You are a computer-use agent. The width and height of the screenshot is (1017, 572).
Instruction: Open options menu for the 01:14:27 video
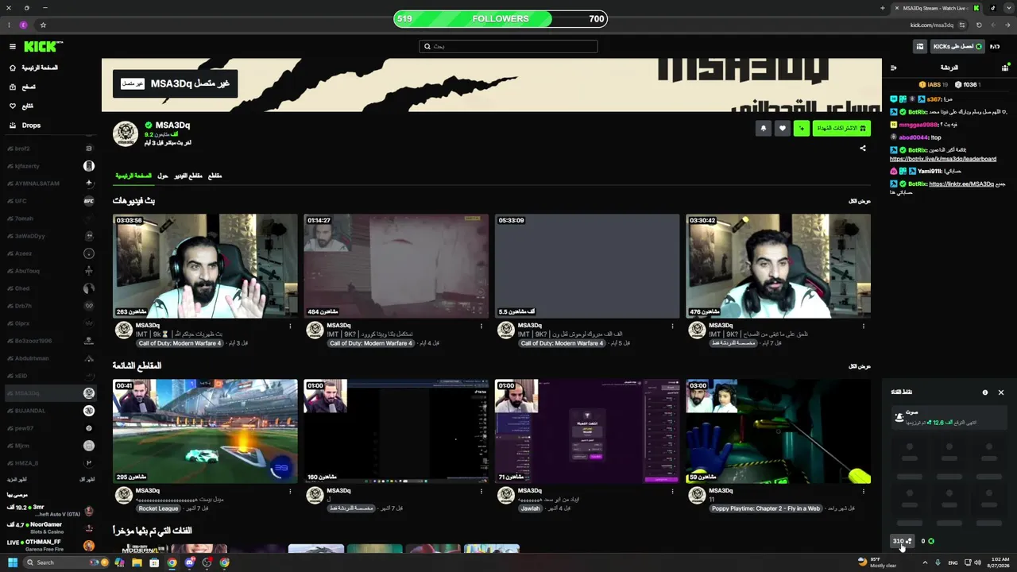(481, 326)
